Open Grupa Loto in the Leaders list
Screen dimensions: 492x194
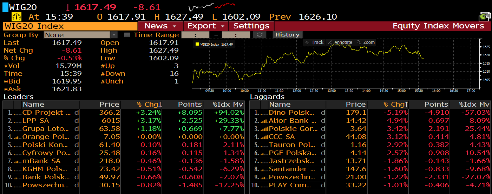coord(124,129)
